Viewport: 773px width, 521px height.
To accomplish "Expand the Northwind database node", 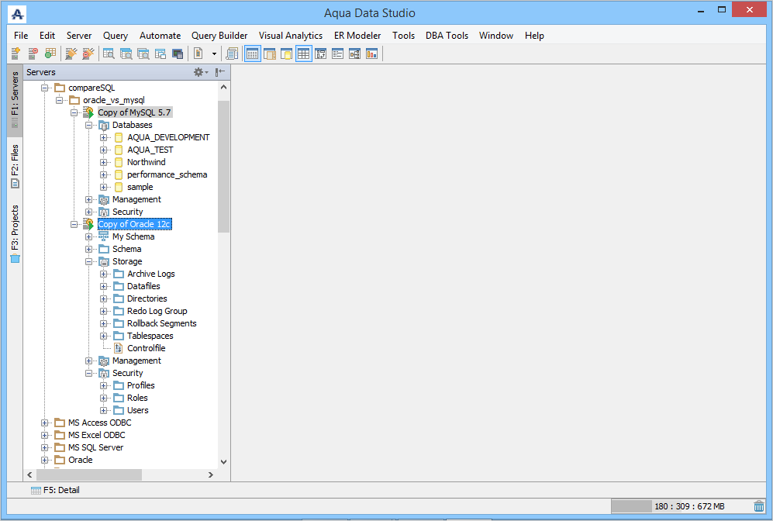I will [x=104, y=162].
